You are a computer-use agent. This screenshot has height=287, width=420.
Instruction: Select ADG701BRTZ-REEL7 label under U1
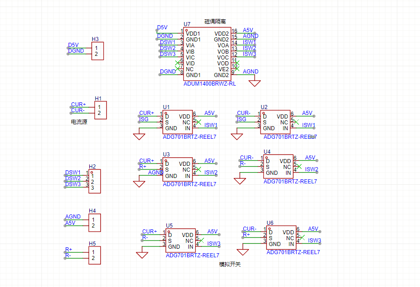click(189, 137)
